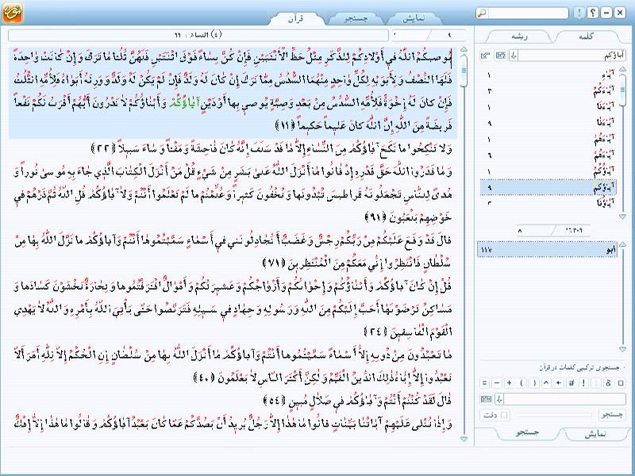
Task: Click the verse line ending with ﴿٧١﴾
Action: click(356, 263)
